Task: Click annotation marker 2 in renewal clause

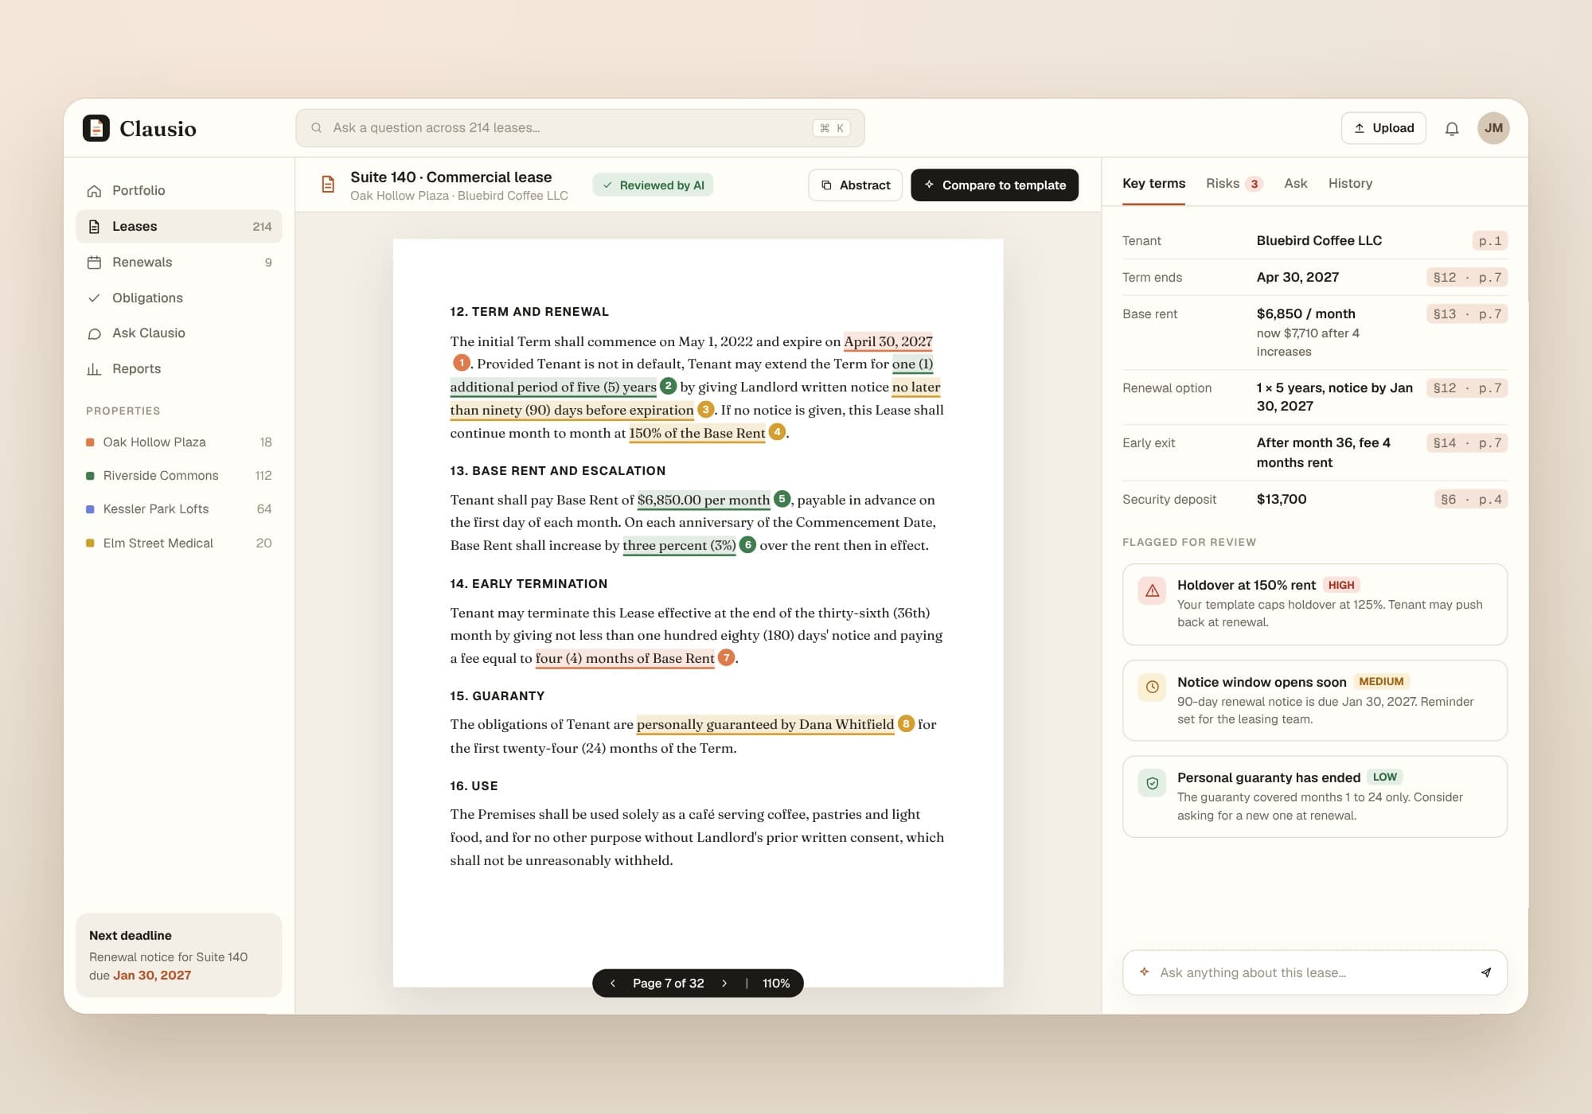Action: pyautogui.click(x=669, y=386)
